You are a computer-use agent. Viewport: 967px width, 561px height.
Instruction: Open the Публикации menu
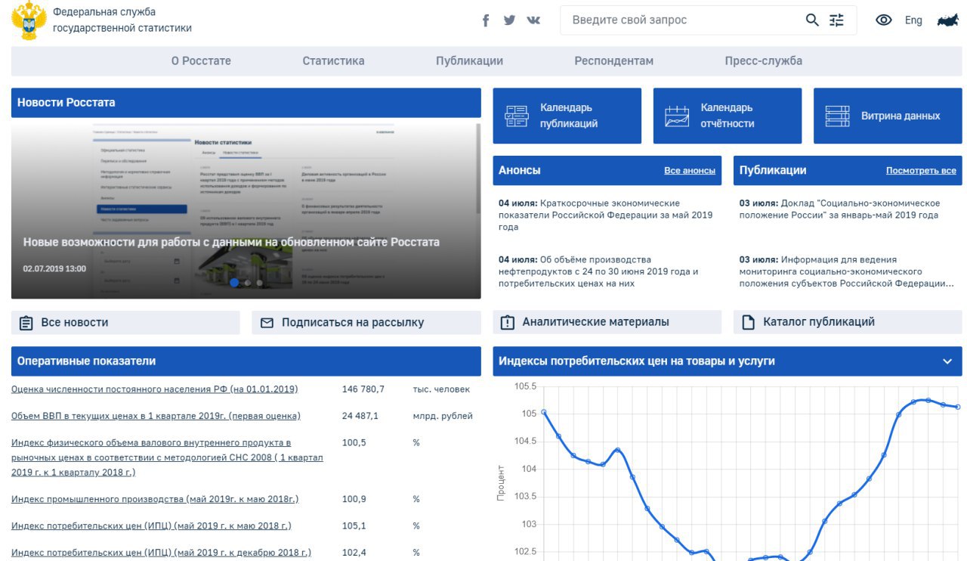pos(469,61)
